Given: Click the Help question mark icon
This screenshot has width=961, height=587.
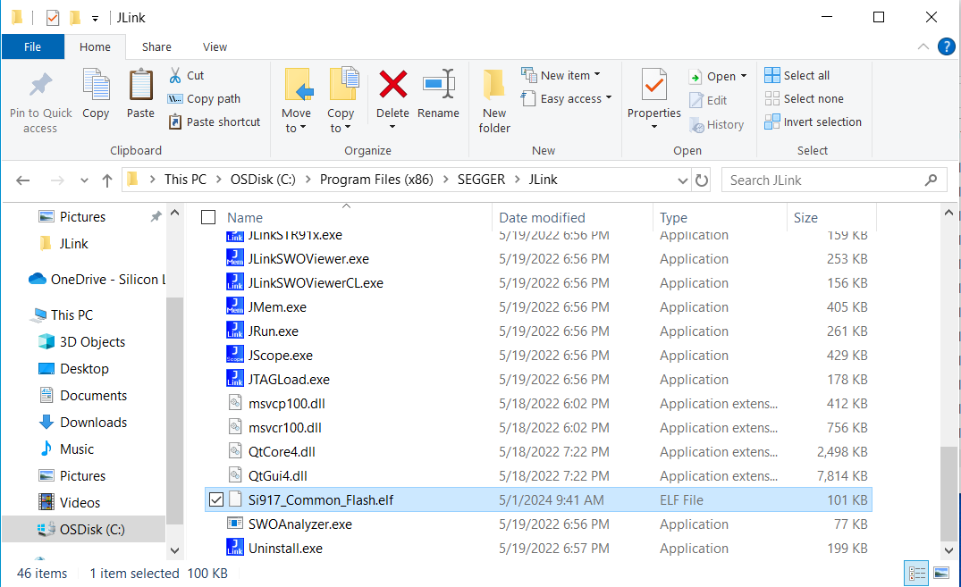Looking at the screenshot, I should coord(947,46).
